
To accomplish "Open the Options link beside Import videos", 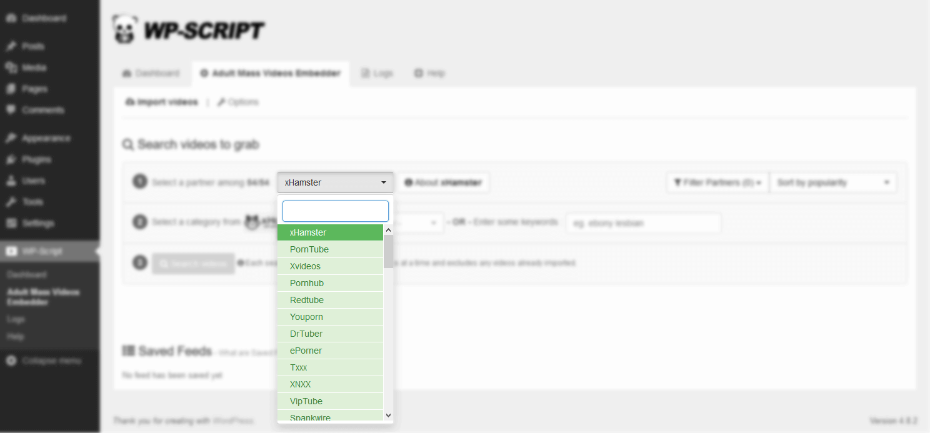I will coord(237,102).
